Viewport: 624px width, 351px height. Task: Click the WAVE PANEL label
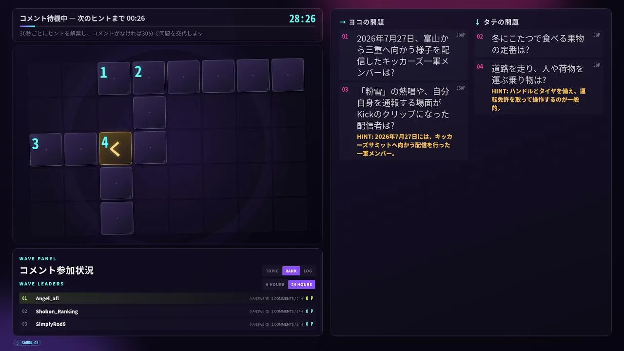(38, 259)
